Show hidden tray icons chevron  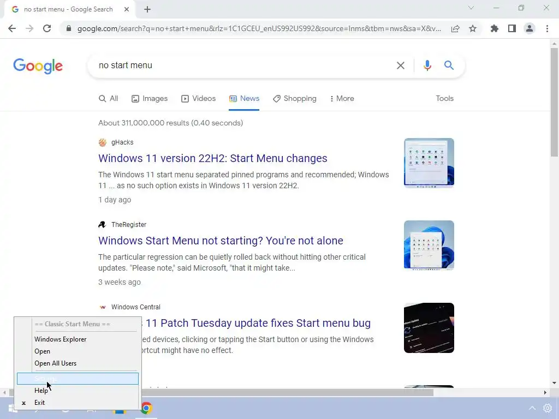tap(532, 408)
